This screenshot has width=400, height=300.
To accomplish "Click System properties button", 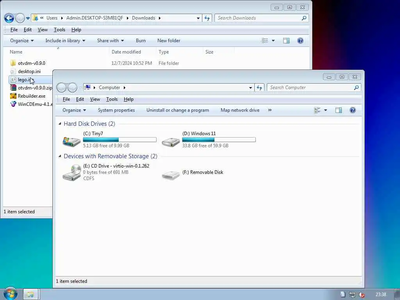I will (116, 110).
